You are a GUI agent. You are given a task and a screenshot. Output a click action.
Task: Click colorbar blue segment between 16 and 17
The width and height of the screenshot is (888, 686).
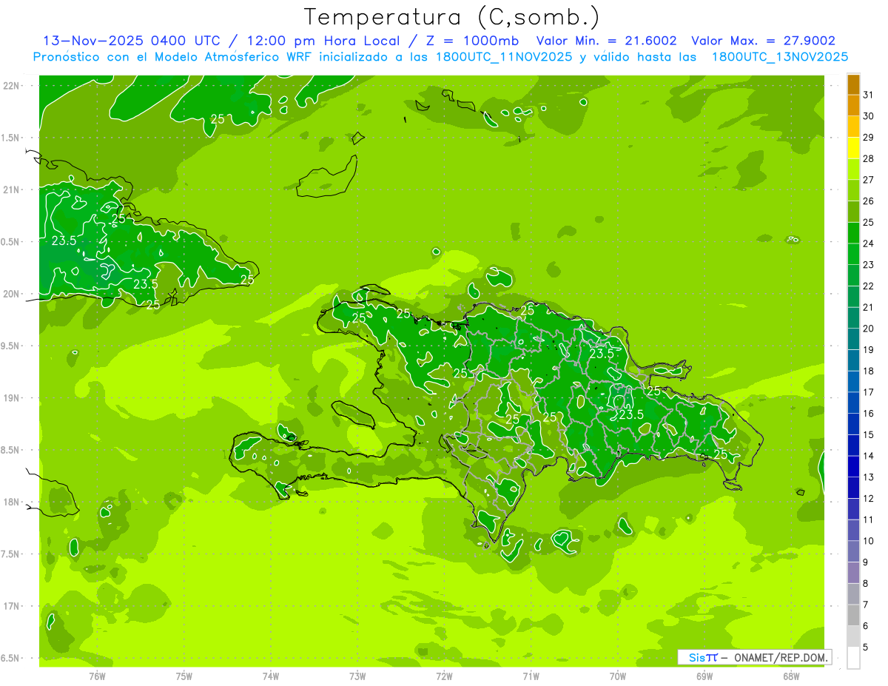coord(853,403)
